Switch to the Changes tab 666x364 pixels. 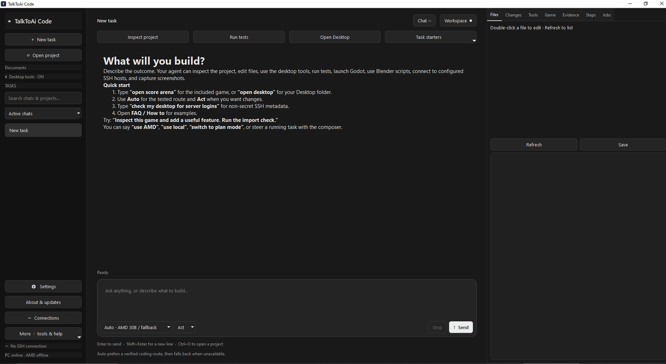tap(513, 15)
